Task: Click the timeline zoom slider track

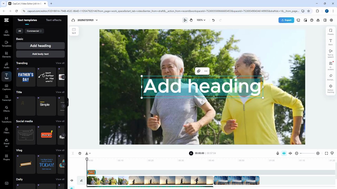Action: coord(307,153)
